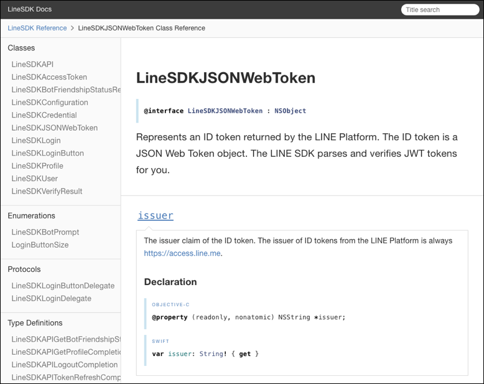Open LineSDKConfiguration in sidebar
The height and width of the screenshot is (384, 484).
[50, 102]
